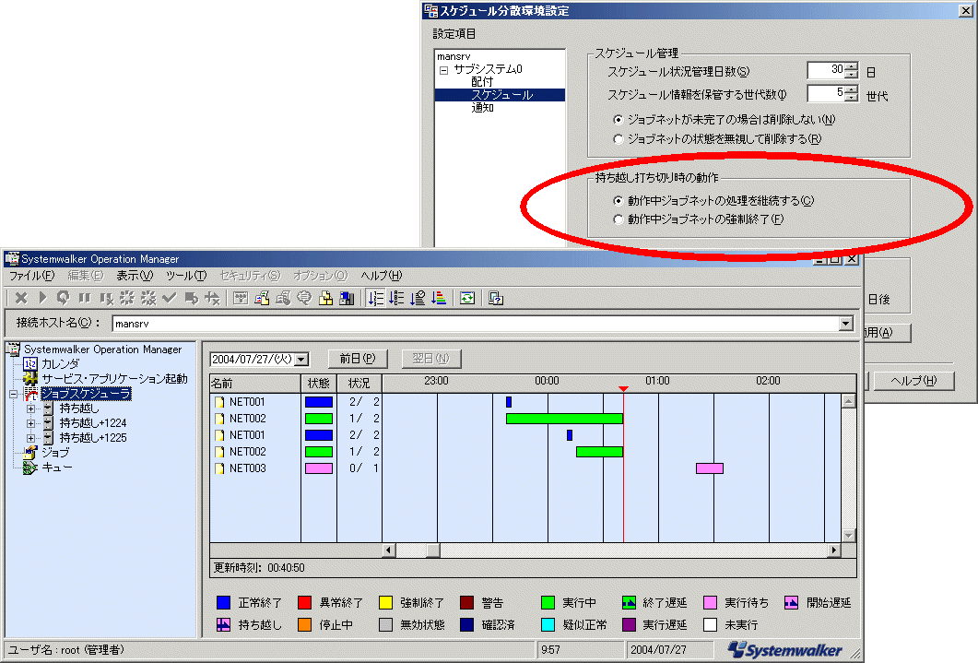
Task: Click the Gantt vertical scrollbar down arrow
Action: pos(848,535)
